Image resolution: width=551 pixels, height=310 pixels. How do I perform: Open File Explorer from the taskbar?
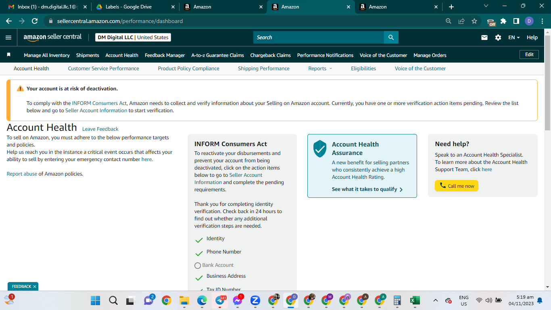(184, 300)
